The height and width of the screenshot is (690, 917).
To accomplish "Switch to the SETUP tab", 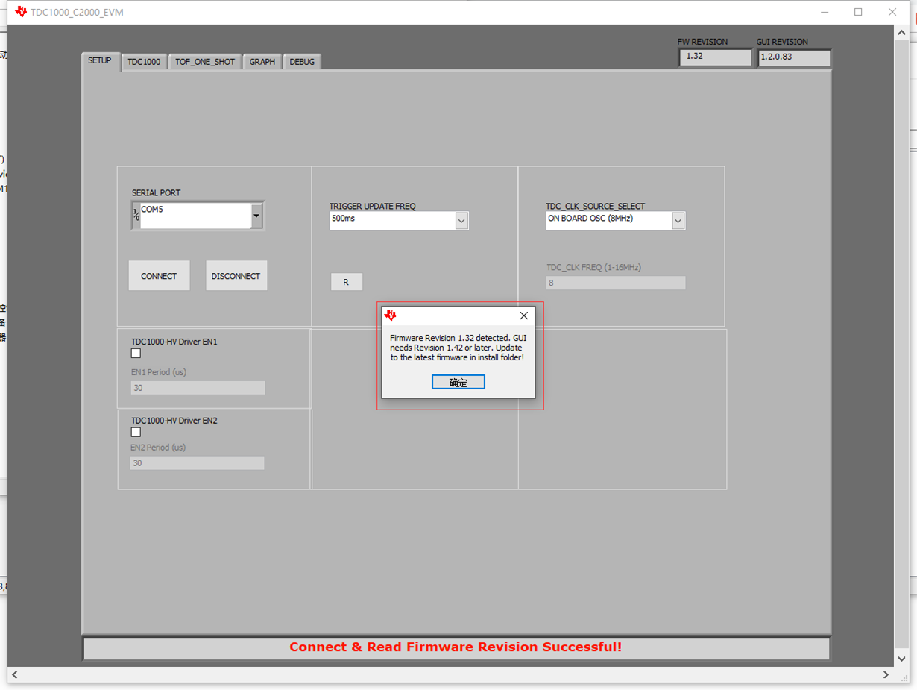I will click(100, 61).
